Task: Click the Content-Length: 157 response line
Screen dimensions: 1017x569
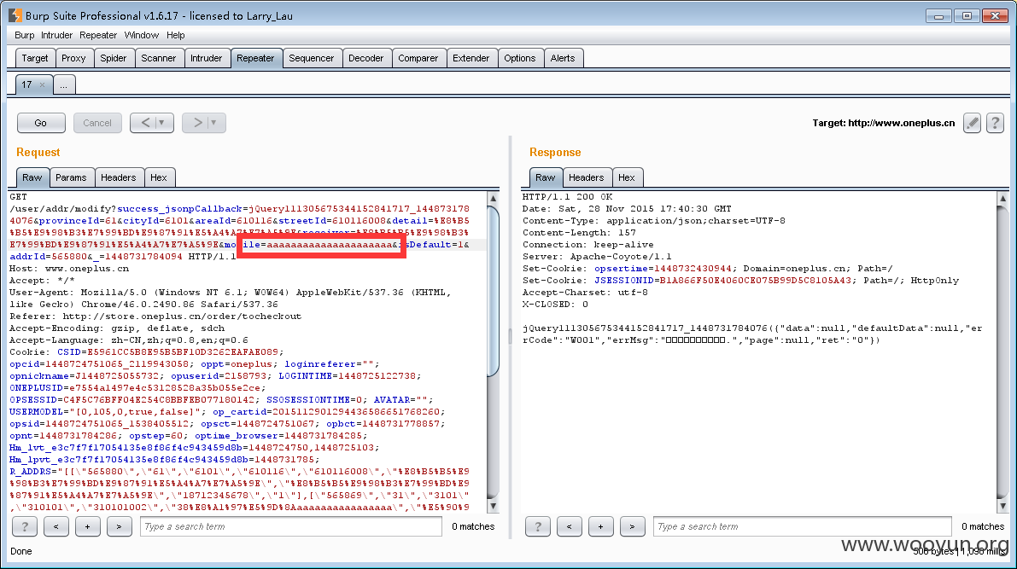Action: coord(579,233)
